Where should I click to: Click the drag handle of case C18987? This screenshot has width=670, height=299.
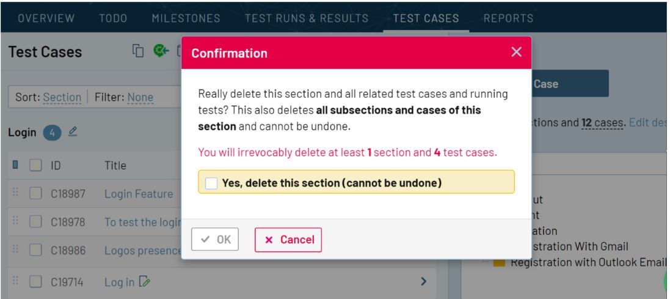15,193
